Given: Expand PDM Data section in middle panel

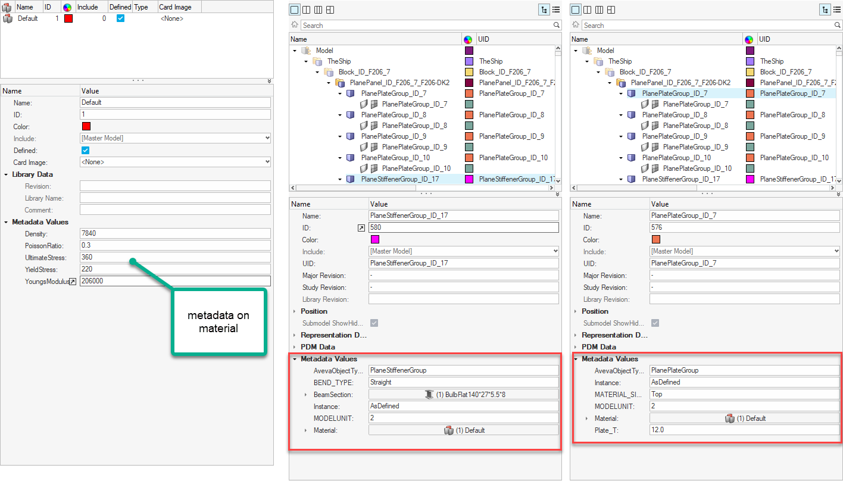Looking at the screenshot, I should 294,347.
